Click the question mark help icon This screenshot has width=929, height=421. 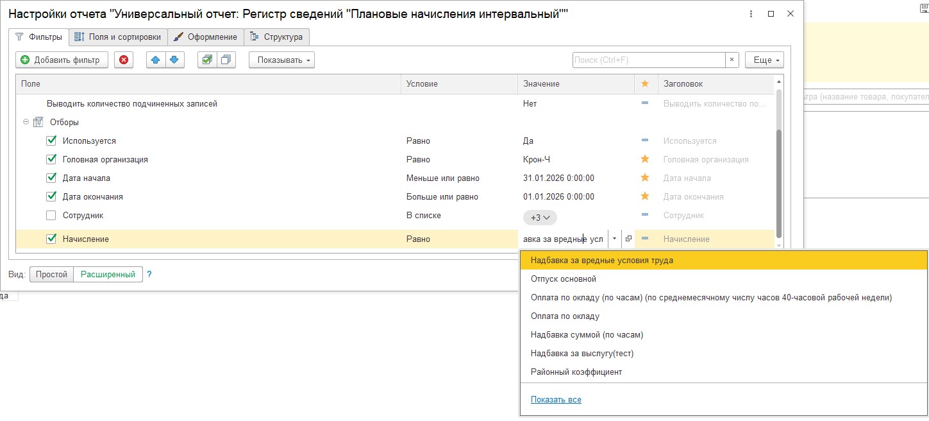(149, 274)
